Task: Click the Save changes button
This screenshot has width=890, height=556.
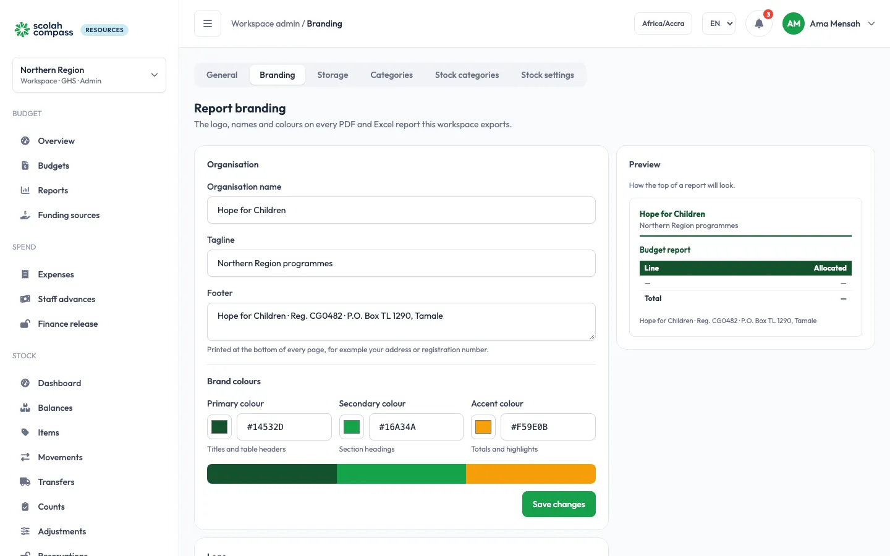Action: 559,504
